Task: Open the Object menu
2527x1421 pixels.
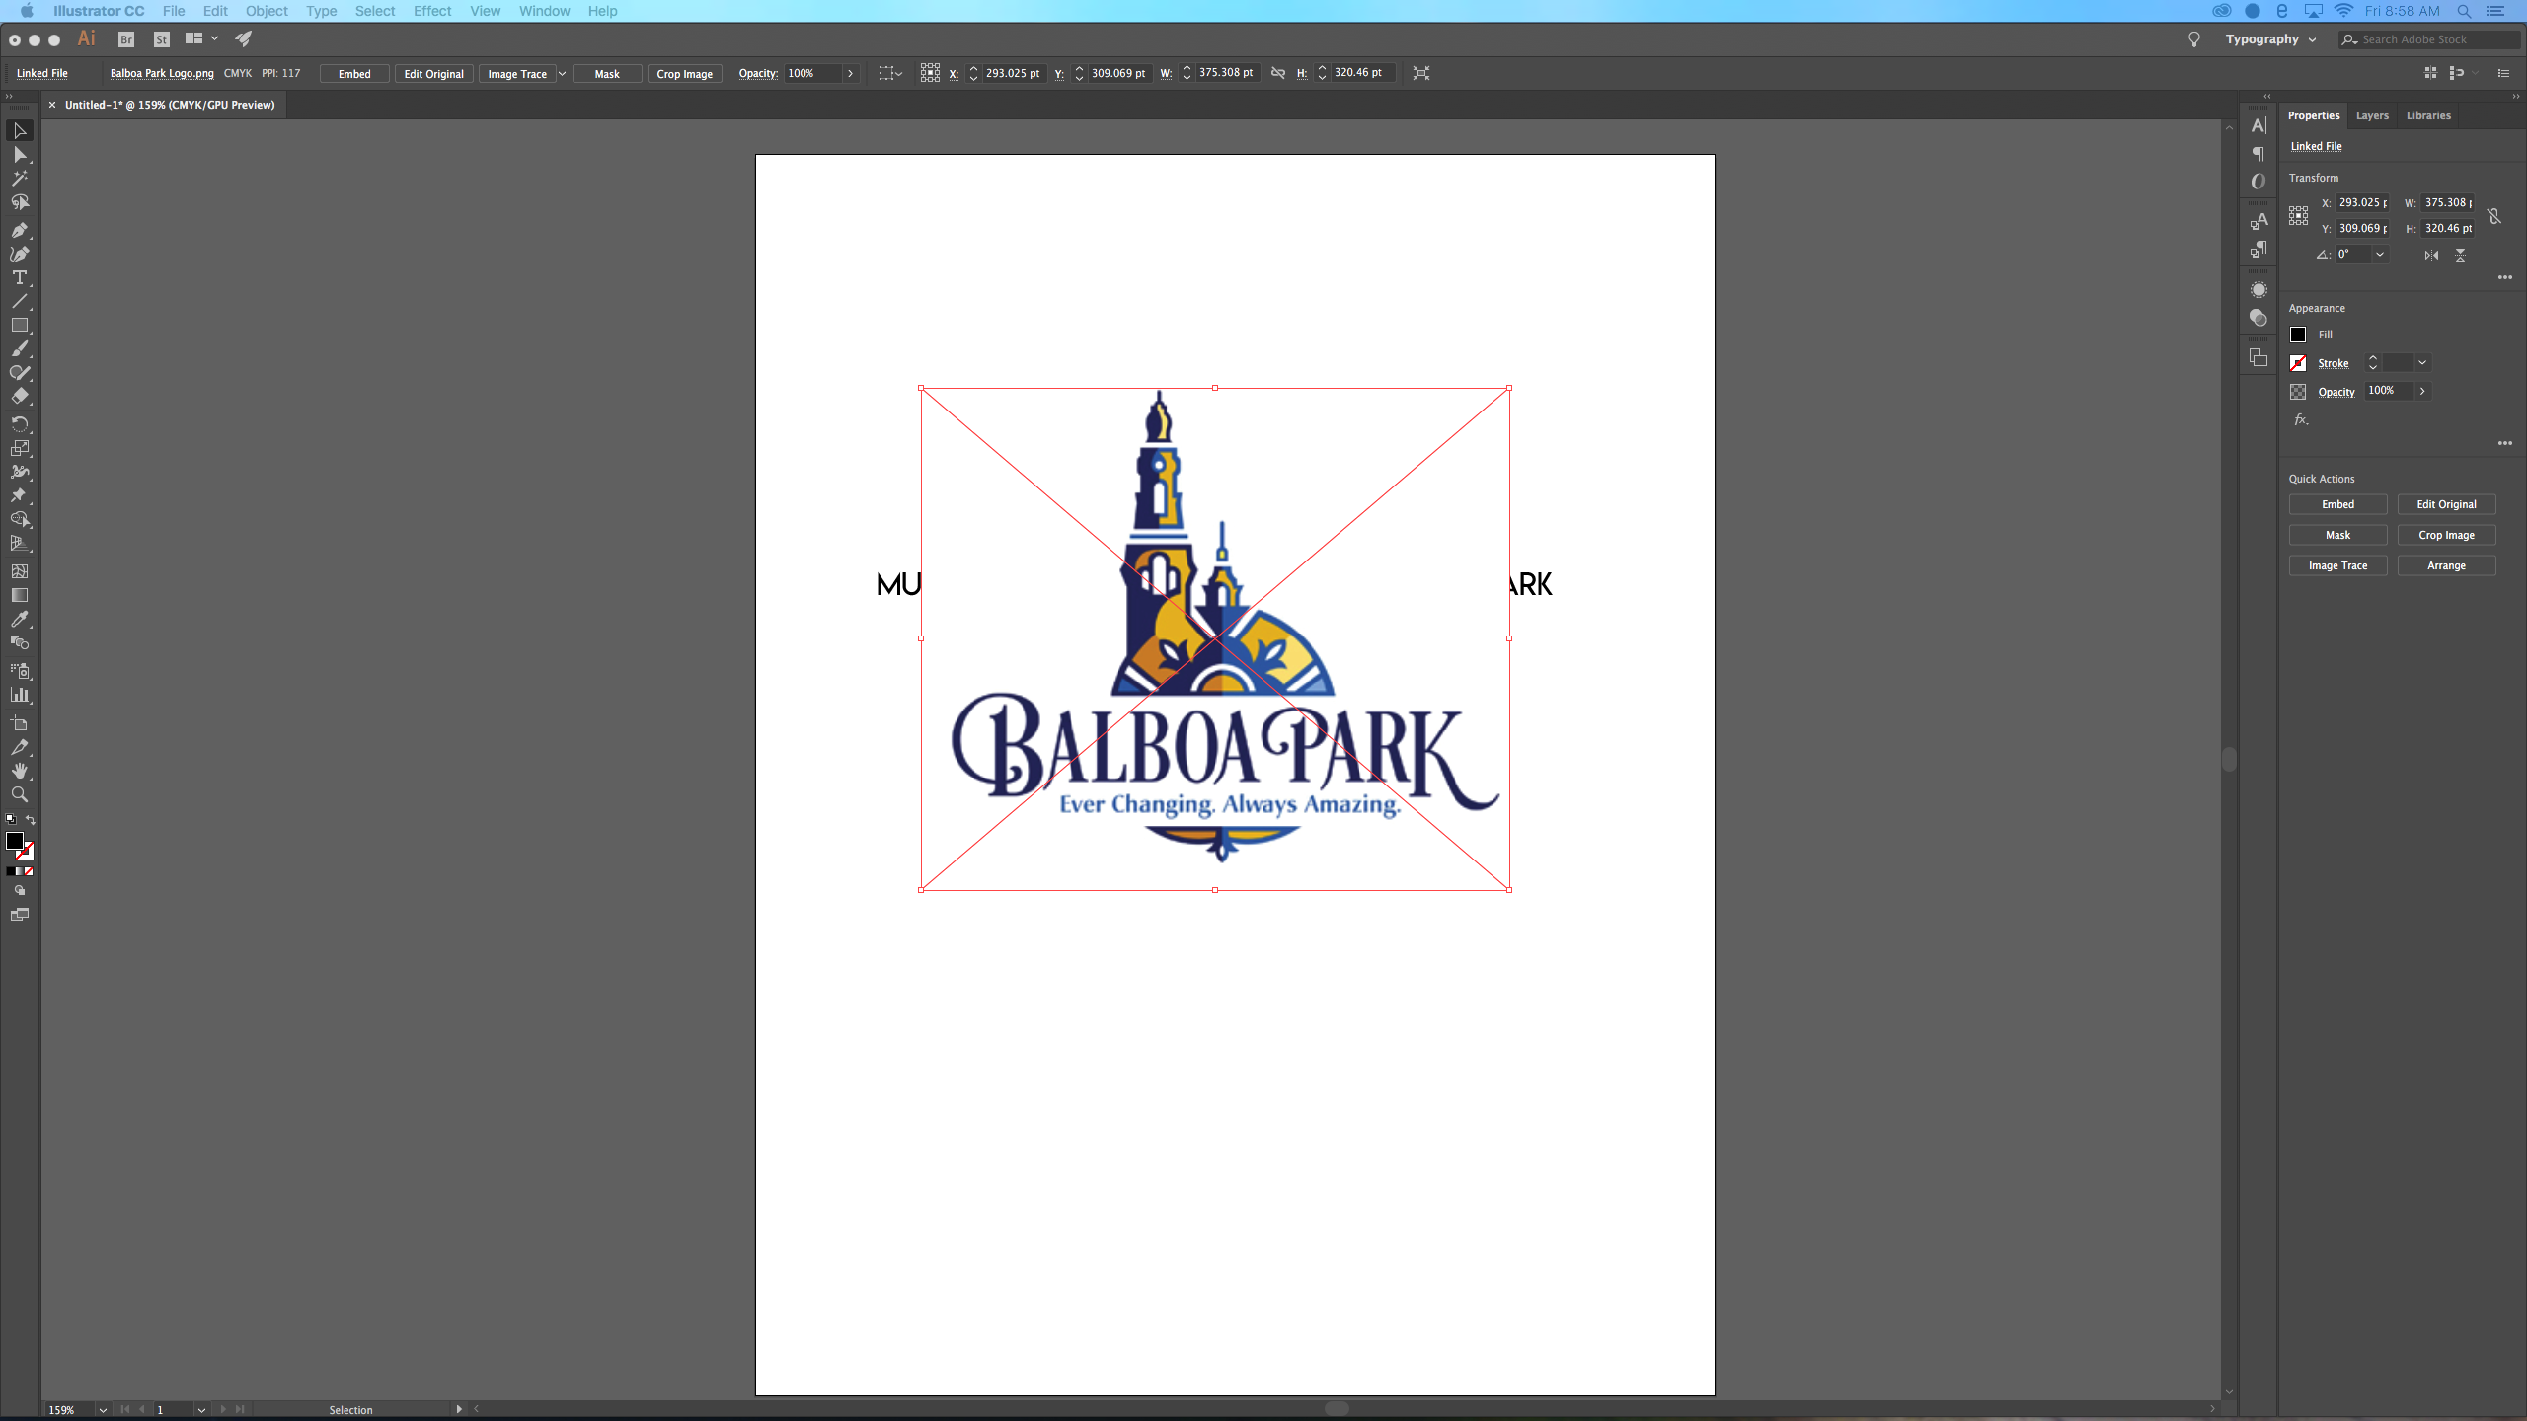Action: click(x=267, y=11)
